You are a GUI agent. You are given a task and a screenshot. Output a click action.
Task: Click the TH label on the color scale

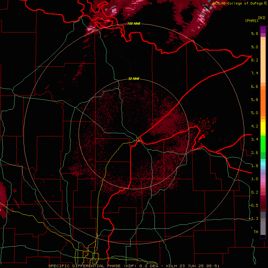256,232
